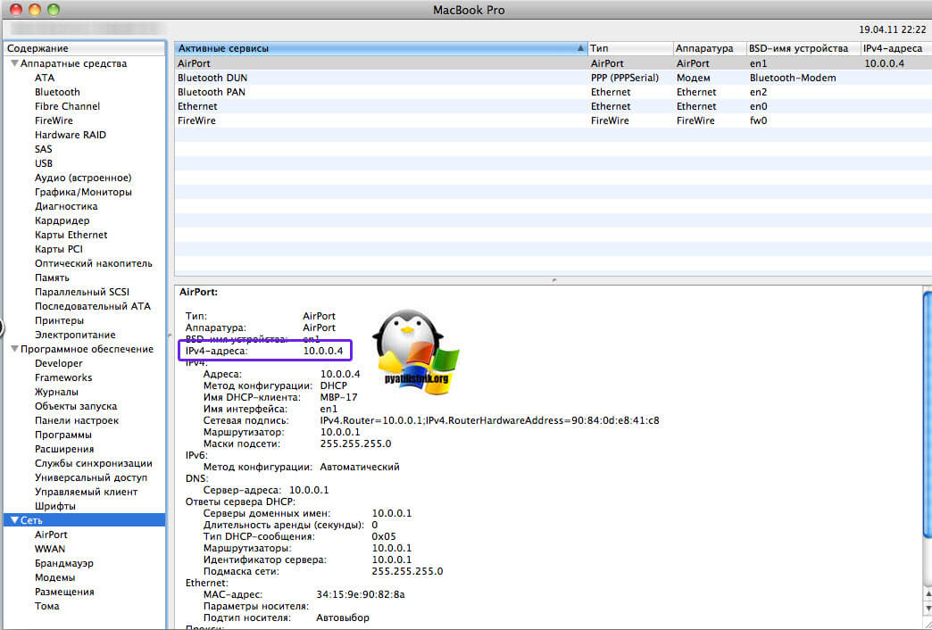Select AirPort item under Сеть
932x630 pixels.
[51, 535]
